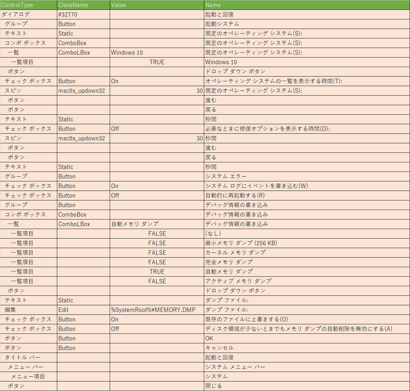Select Button class in the OK row
The height and width of the screenshot is (391, 410).
pyautogui.click(x=83, y=339)
